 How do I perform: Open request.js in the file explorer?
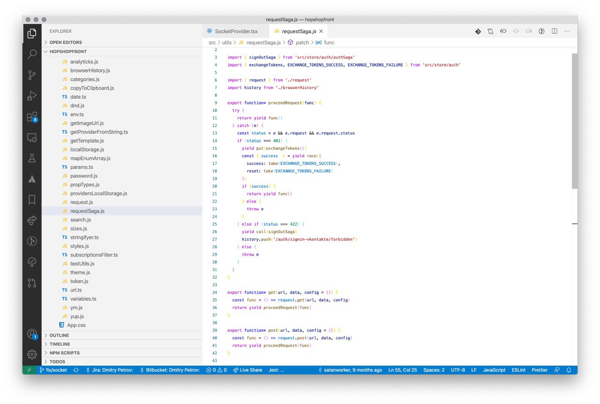tap(82, 202)
